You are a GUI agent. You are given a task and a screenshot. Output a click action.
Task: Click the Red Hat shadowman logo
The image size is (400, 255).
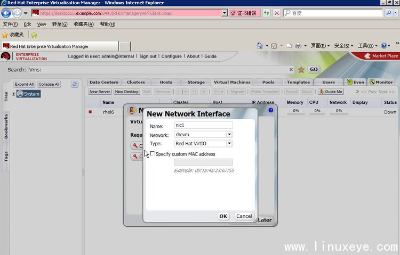pos(5,56)
